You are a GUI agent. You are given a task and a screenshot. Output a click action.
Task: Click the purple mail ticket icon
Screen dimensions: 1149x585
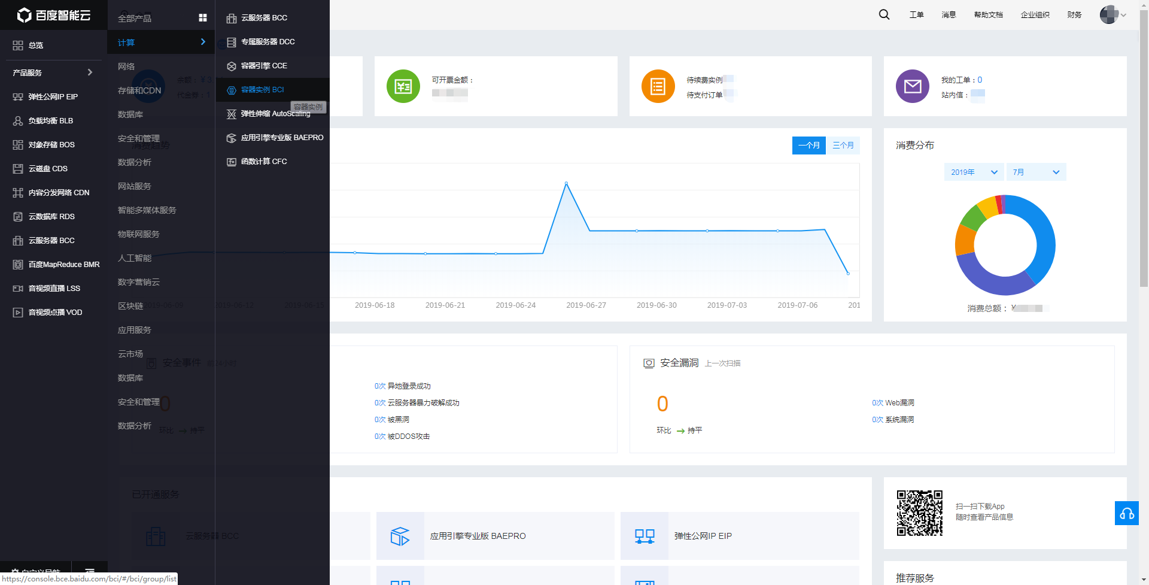coord(913,86)
